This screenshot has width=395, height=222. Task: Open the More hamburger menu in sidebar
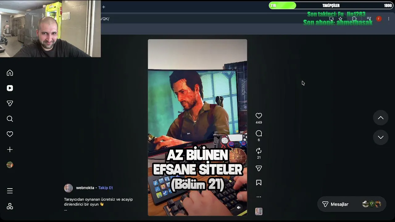point(10,191)
